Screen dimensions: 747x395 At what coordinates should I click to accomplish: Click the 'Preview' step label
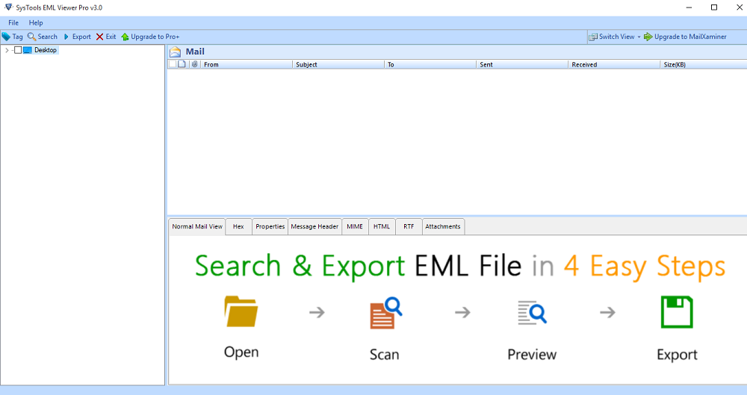532,355
